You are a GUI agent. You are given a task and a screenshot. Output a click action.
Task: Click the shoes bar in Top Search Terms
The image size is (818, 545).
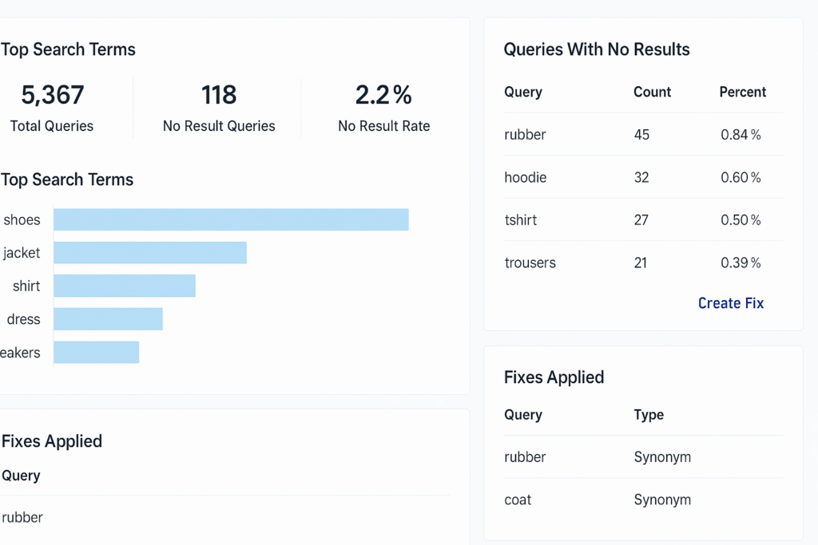point(231,219)
